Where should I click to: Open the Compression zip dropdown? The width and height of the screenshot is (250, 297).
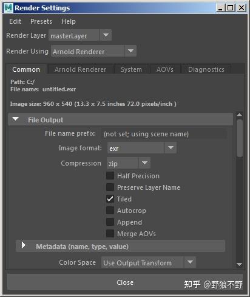point(129,163)
